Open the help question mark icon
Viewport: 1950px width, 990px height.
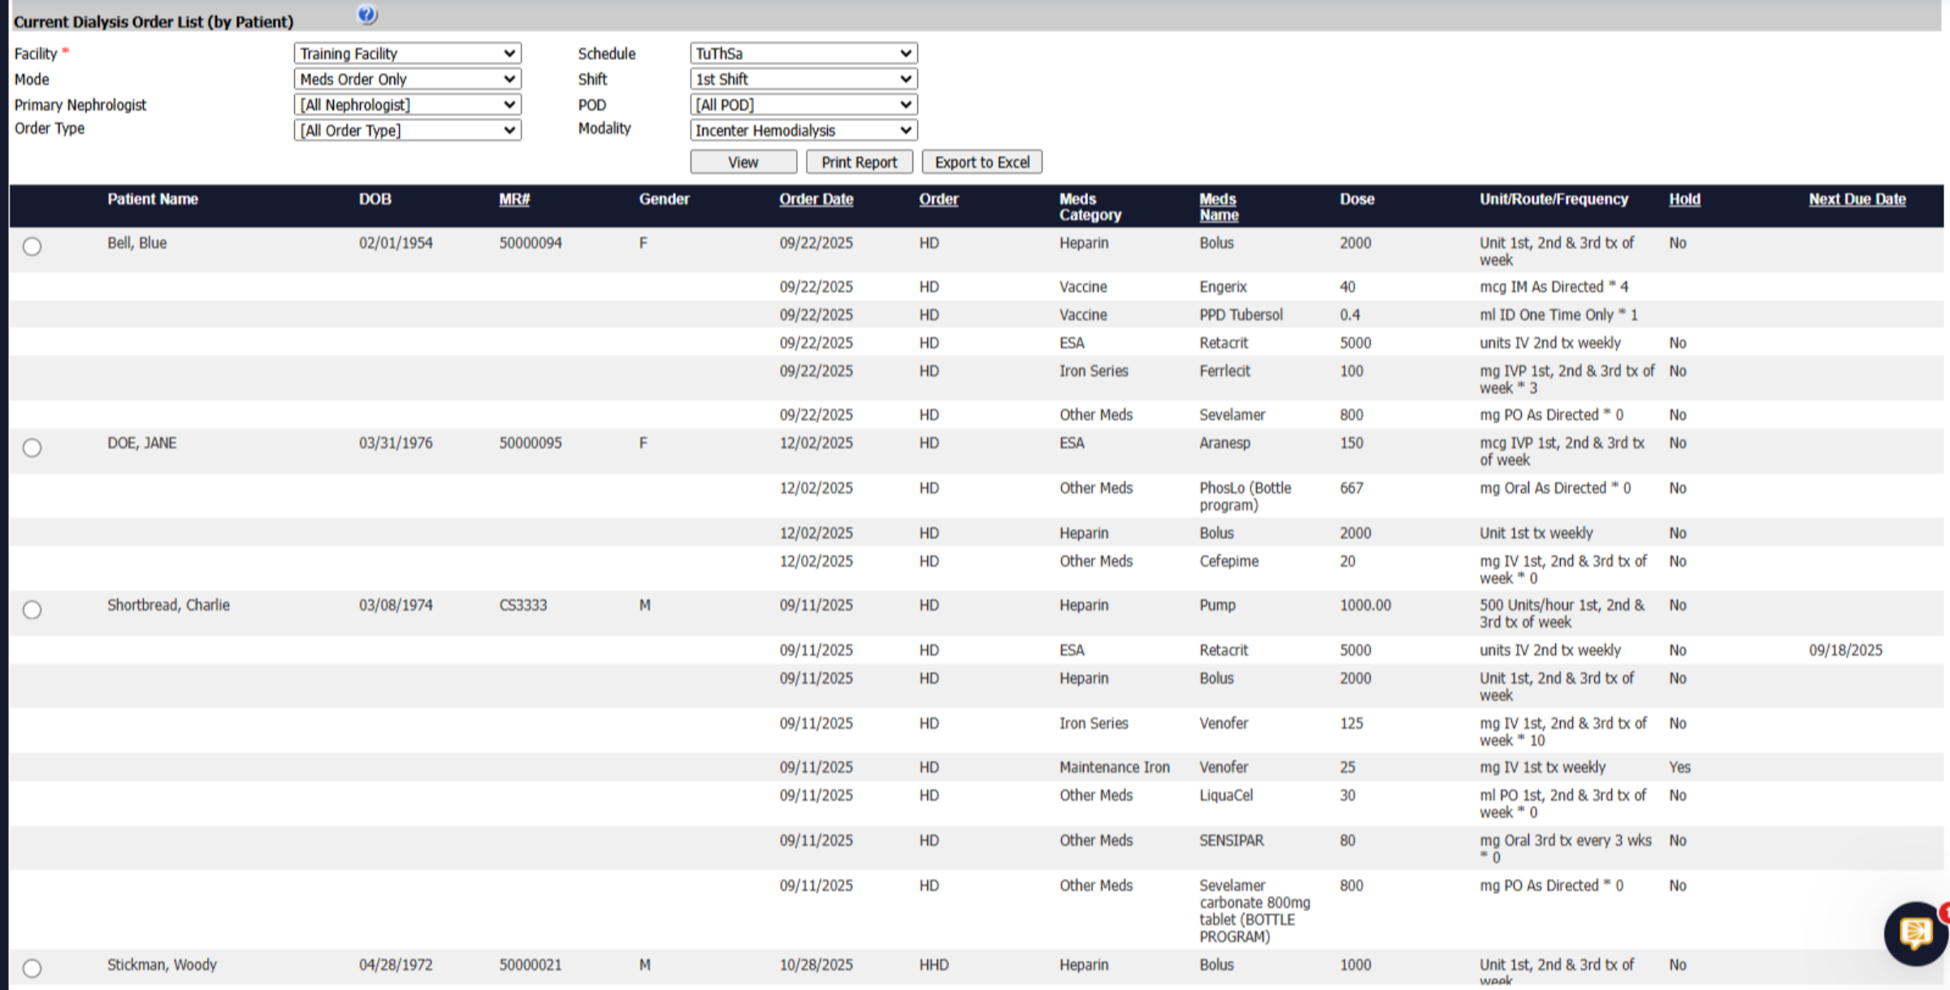[x=367, y=15]
